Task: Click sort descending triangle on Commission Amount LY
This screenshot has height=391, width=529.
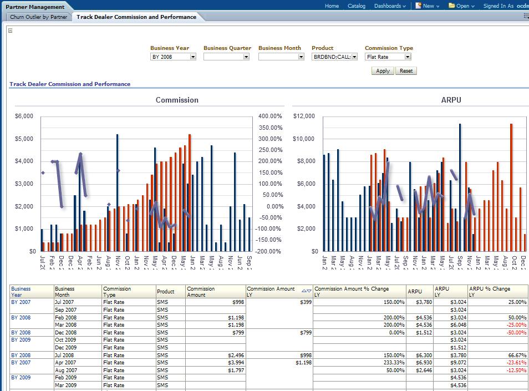Action: click(x=309, y=291)
